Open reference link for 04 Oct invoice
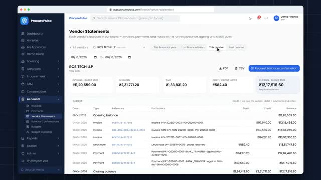This screenshot has height=180, width=321. [122, 123]
